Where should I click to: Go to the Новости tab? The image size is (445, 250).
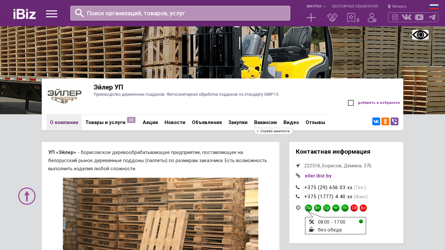(175, 122)
